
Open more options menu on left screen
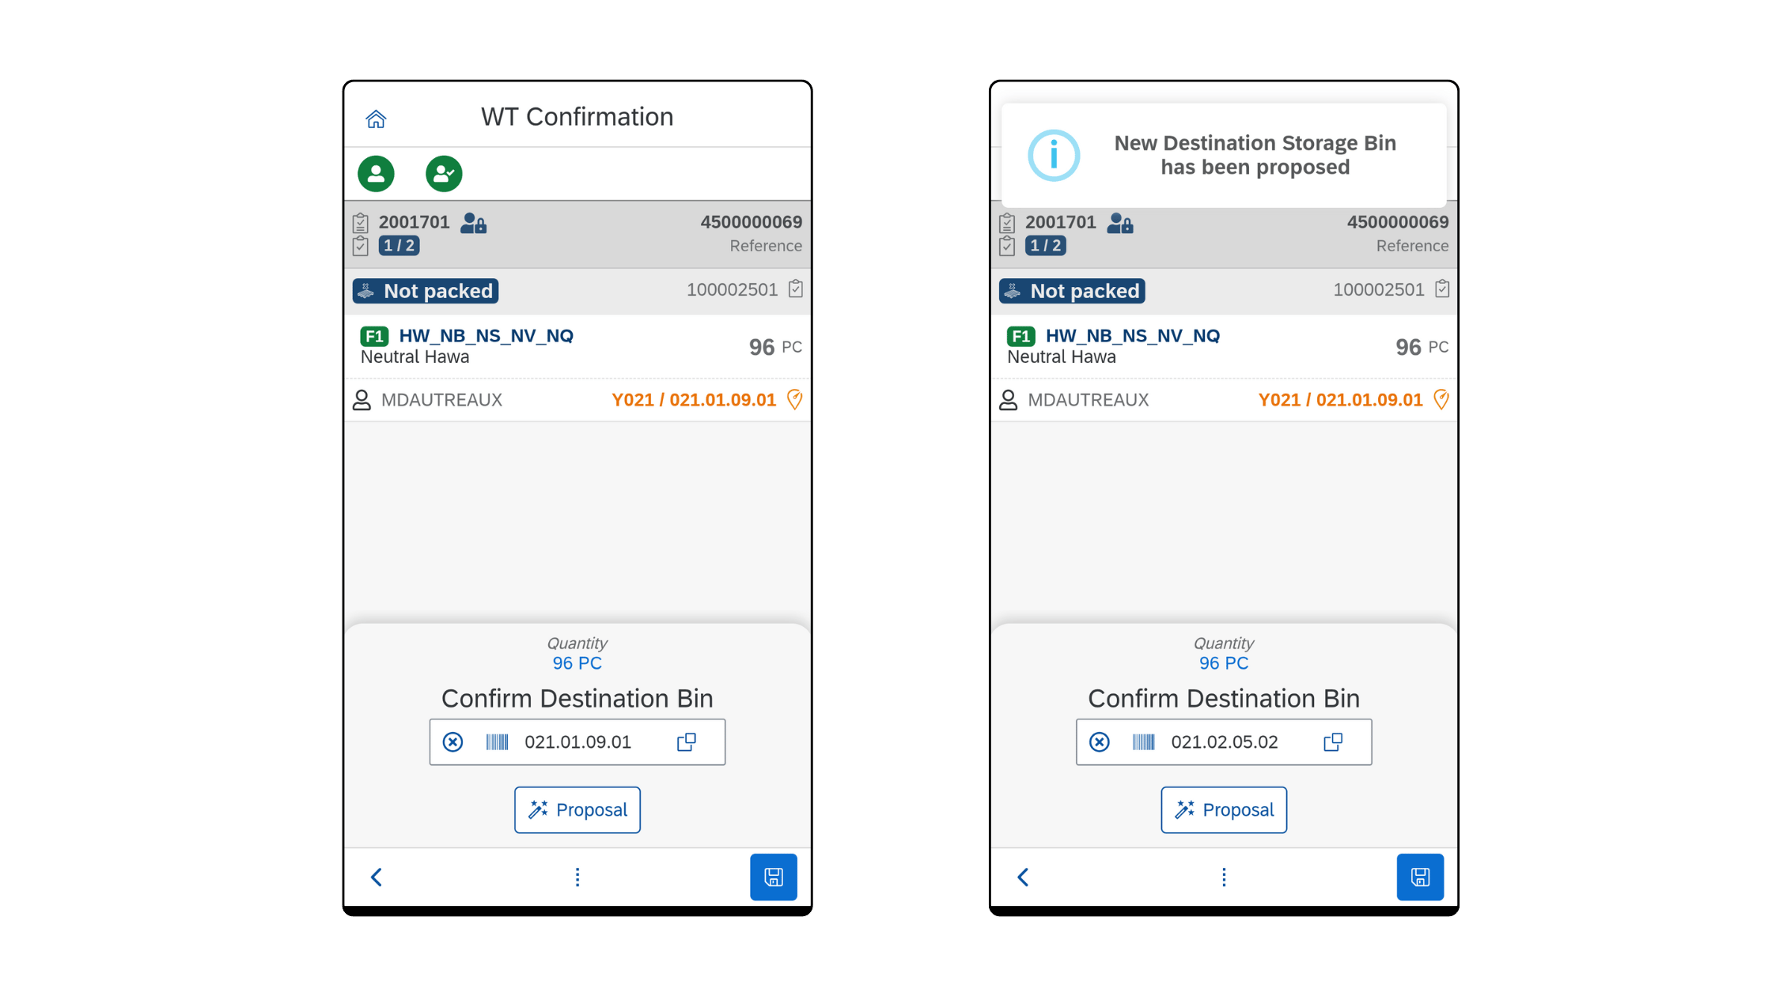tap(577, 877)
